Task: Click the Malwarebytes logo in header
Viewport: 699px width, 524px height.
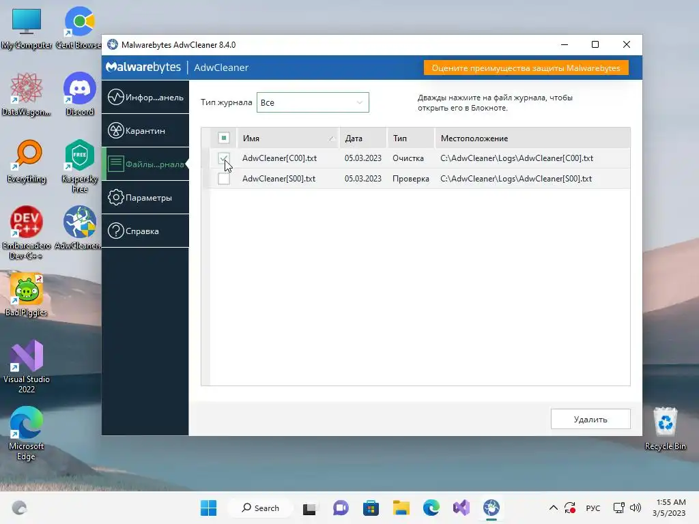Action: pyautogui.click(x=143, y=68)
